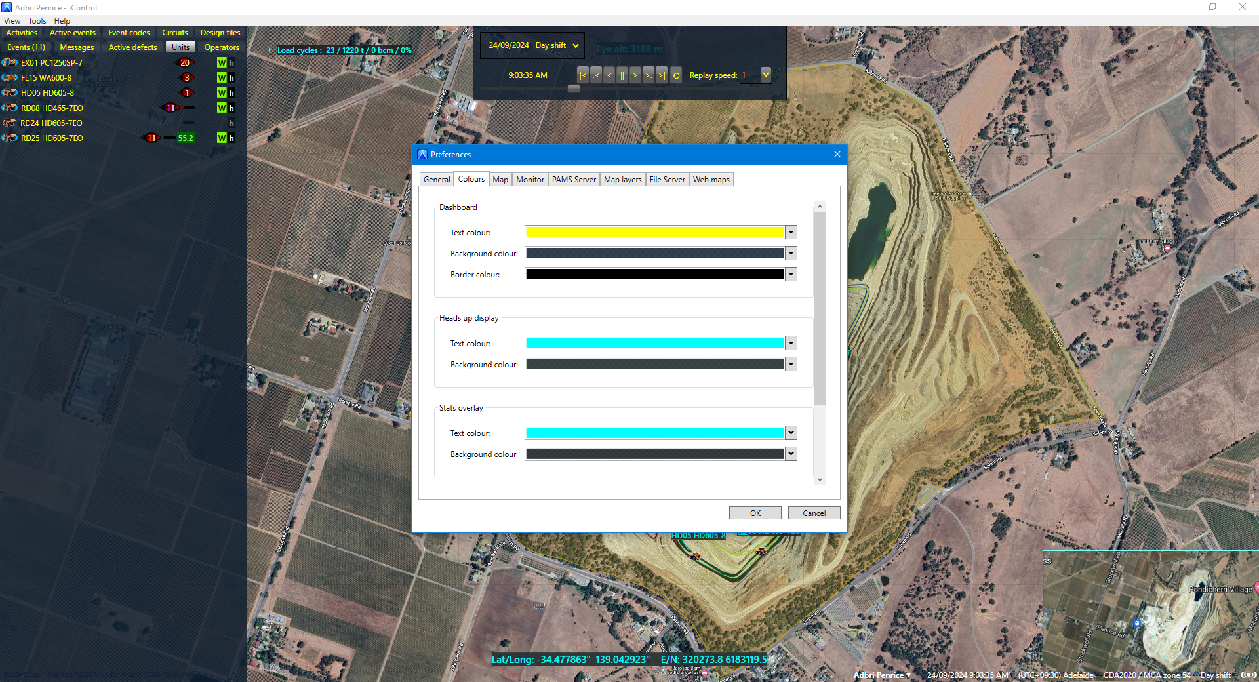1259x682 pixels.
Task: Switch to the Web maps tab
Action: (711, 180)
